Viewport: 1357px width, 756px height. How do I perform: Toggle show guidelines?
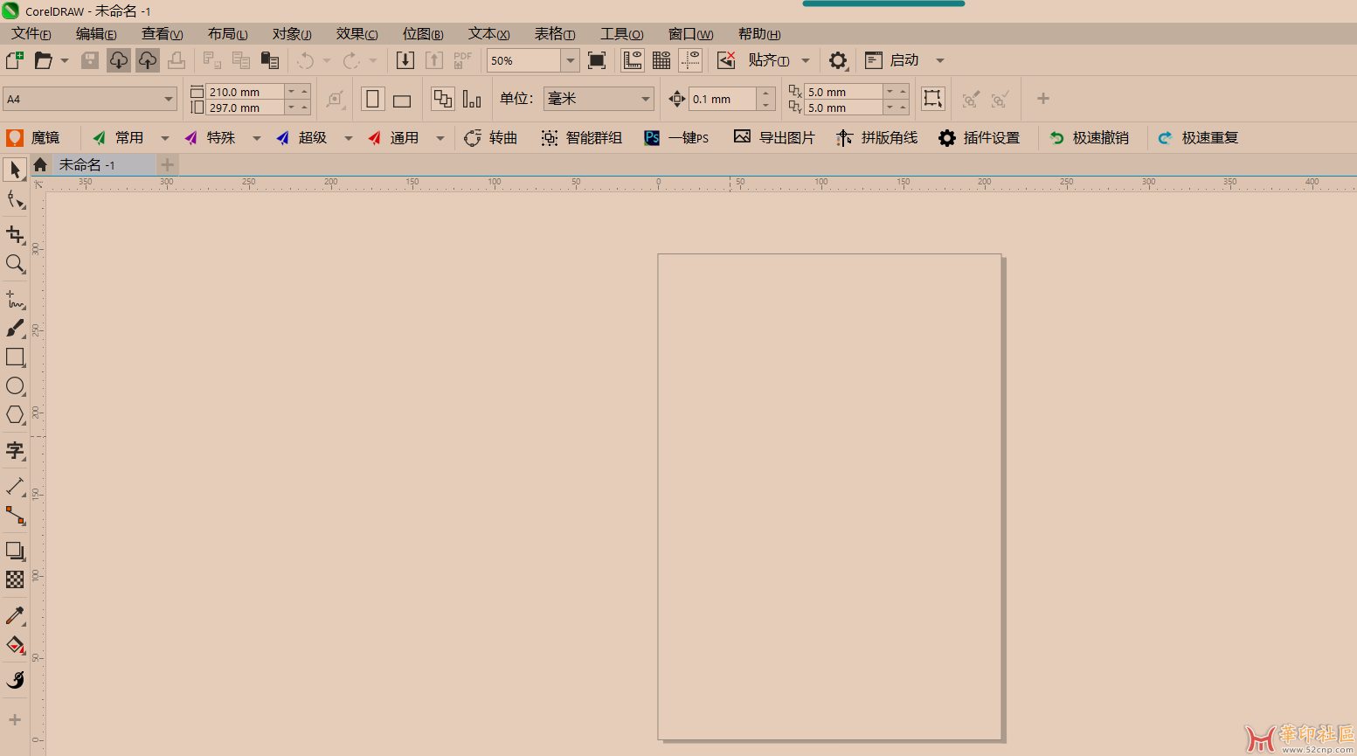pos(690,60)
